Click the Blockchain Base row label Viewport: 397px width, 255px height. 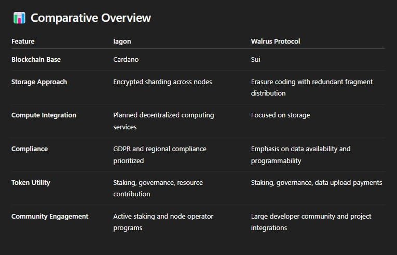coord(36,60)
